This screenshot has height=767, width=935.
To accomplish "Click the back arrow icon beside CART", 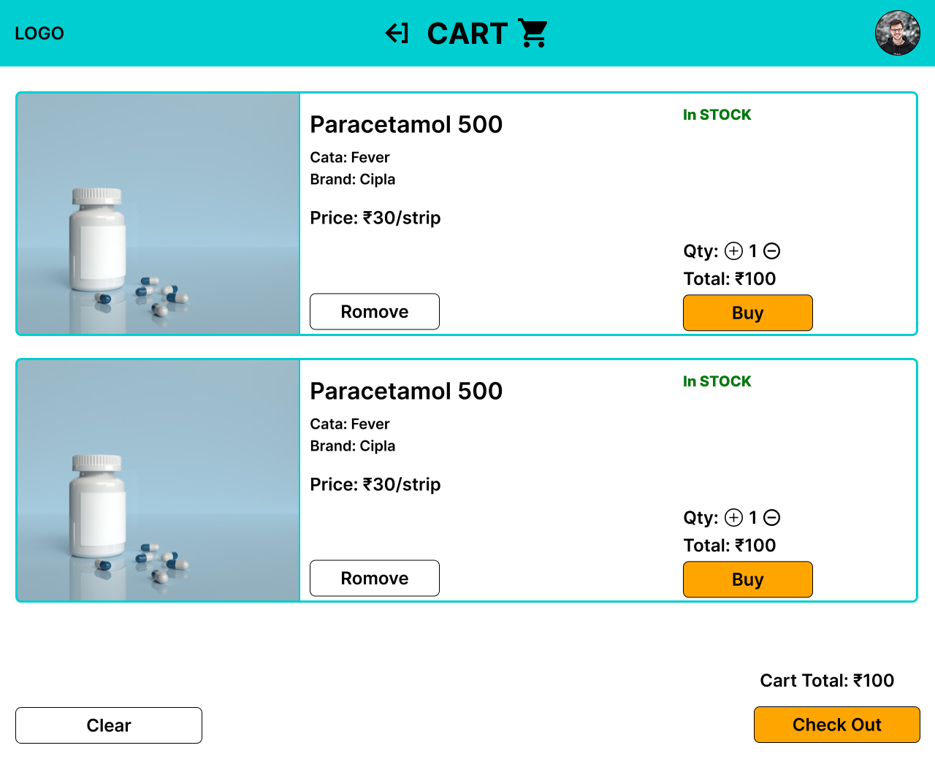I will [397, 34].
